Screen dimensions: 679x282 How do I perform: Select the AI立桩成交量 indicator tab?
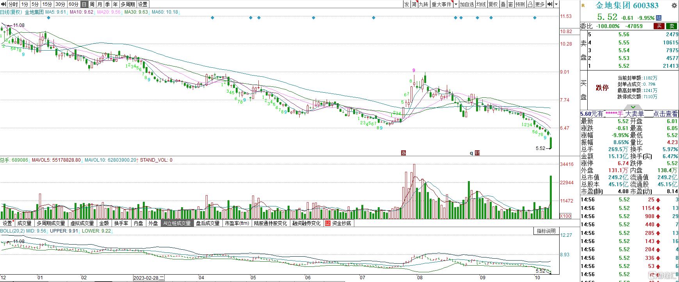(177, 223)
